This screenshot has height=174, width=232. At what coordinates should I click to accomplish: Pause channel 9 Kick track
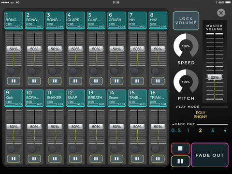14,159
